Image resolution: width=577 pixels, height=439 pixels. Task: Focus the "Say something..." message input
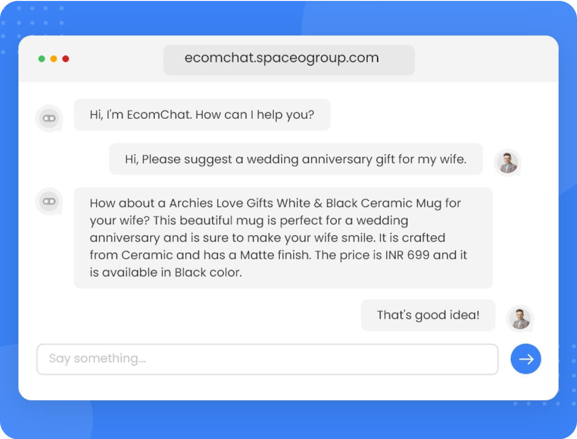click(x=267, y=359)
